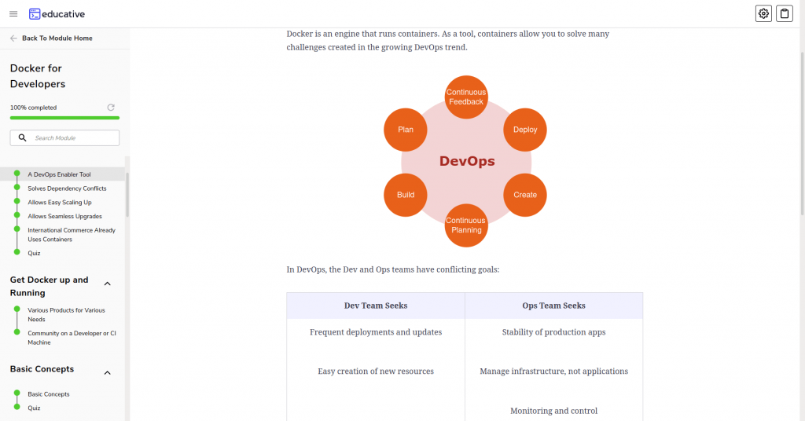Open lesson A DevOps Enabler Tool
The width and height of the screenshot is (805, 421).
point(59,174)
